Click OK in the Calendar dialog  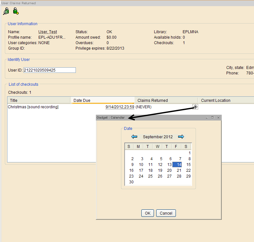point(147,213)
